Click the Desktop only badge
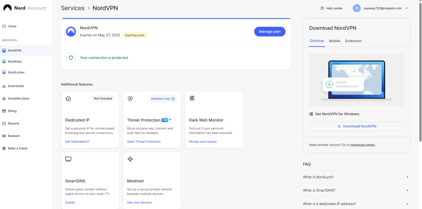 point(163,99)
